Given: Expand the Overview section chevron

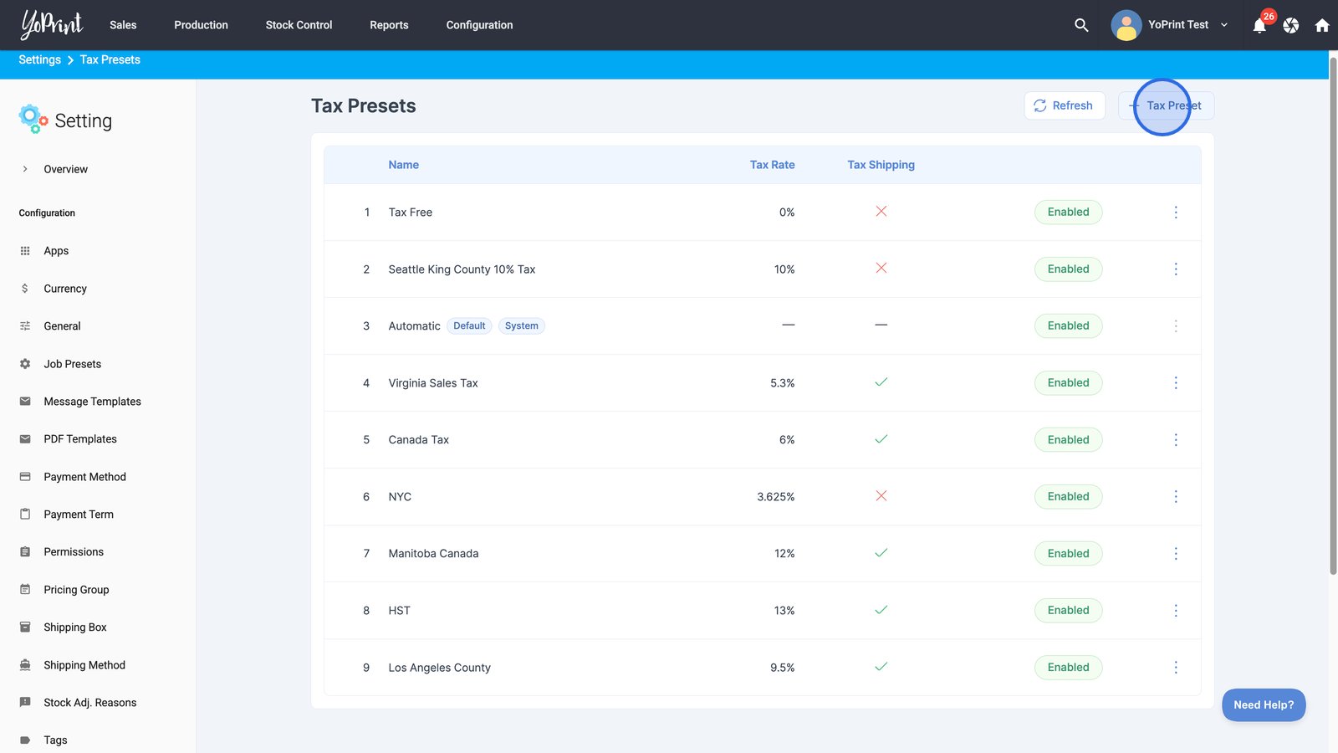Looking at the screenshot, I should 25,169.
